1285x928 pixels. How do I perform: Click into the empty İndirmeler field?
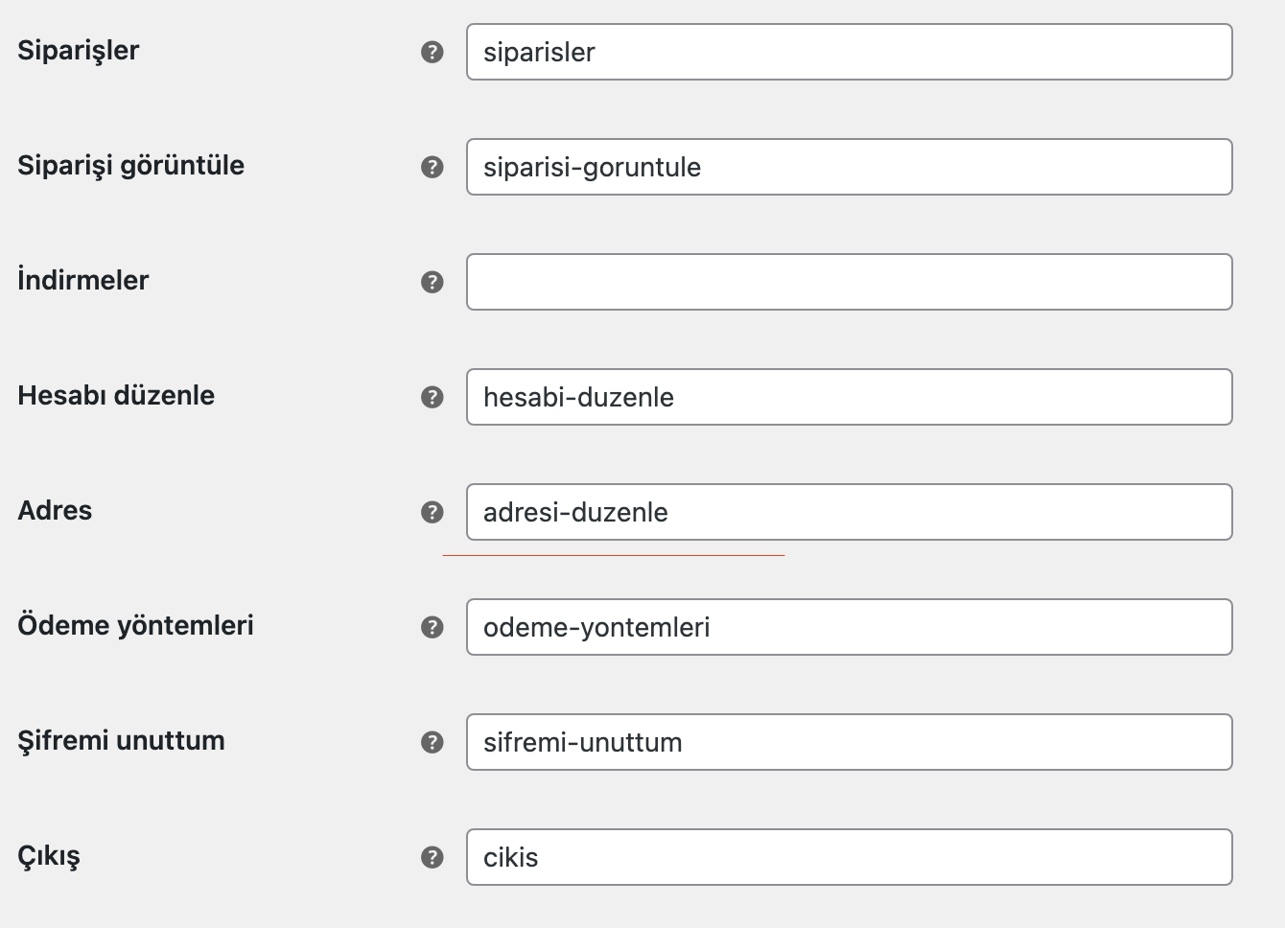849,282
